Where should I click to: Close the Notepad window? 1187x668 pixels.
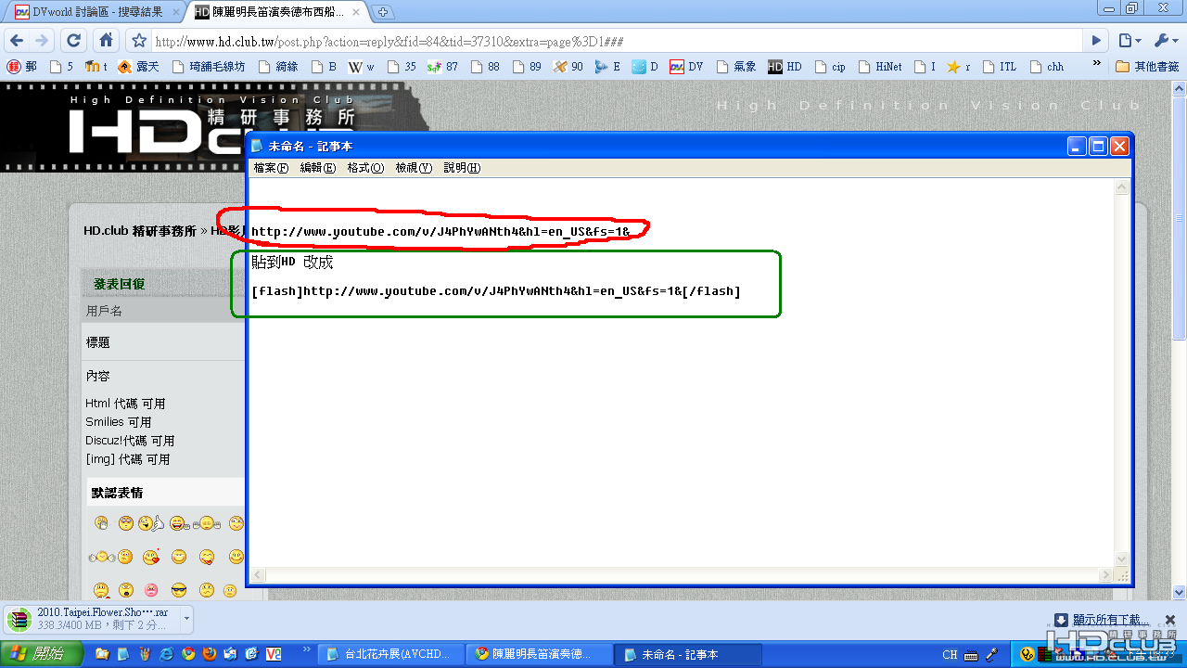[x=1120, y=147]
